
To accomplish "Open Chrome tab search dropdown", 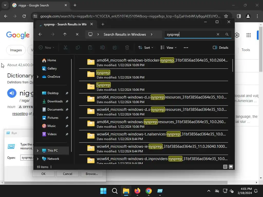I will pos(5,5).
